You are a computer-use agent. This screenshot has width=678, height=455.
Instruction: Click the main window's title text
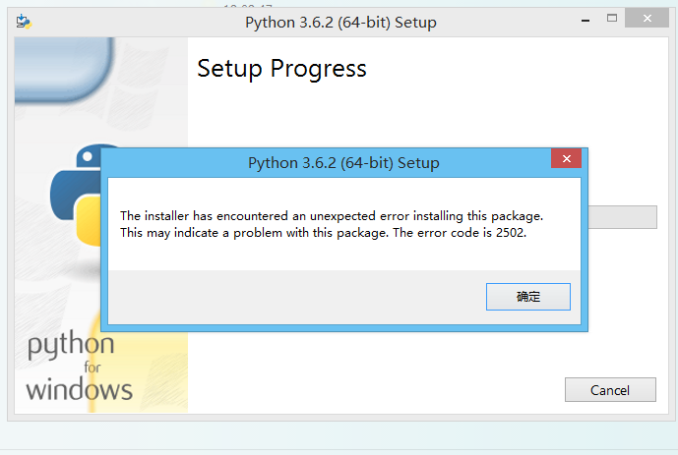coord(340,23)
